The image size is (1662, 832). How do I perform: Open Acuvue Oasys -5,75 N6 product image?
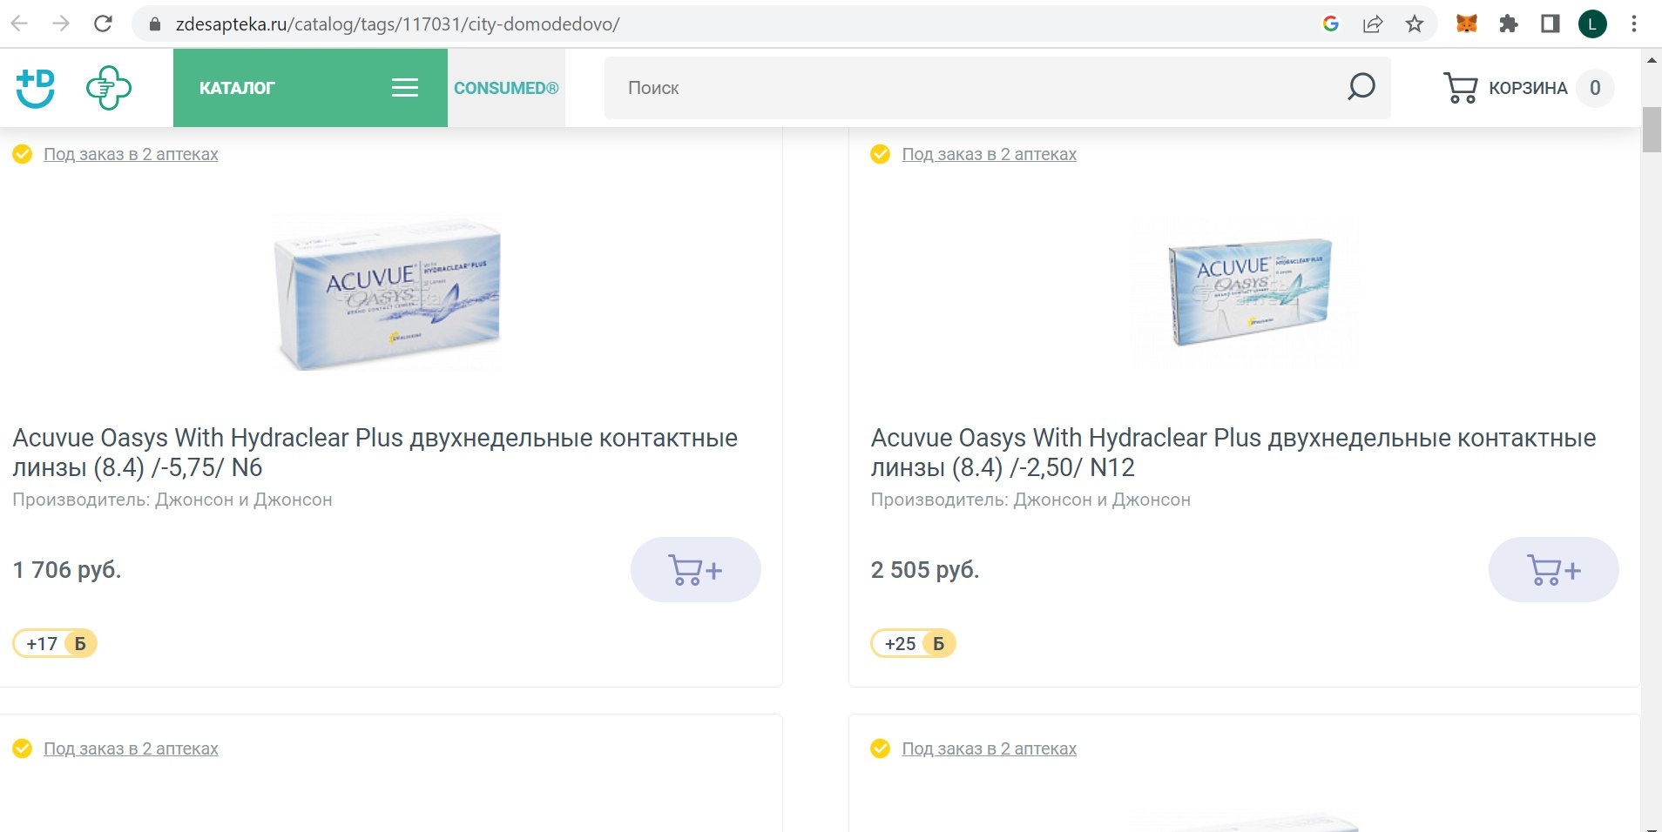[x=388, y=294]
